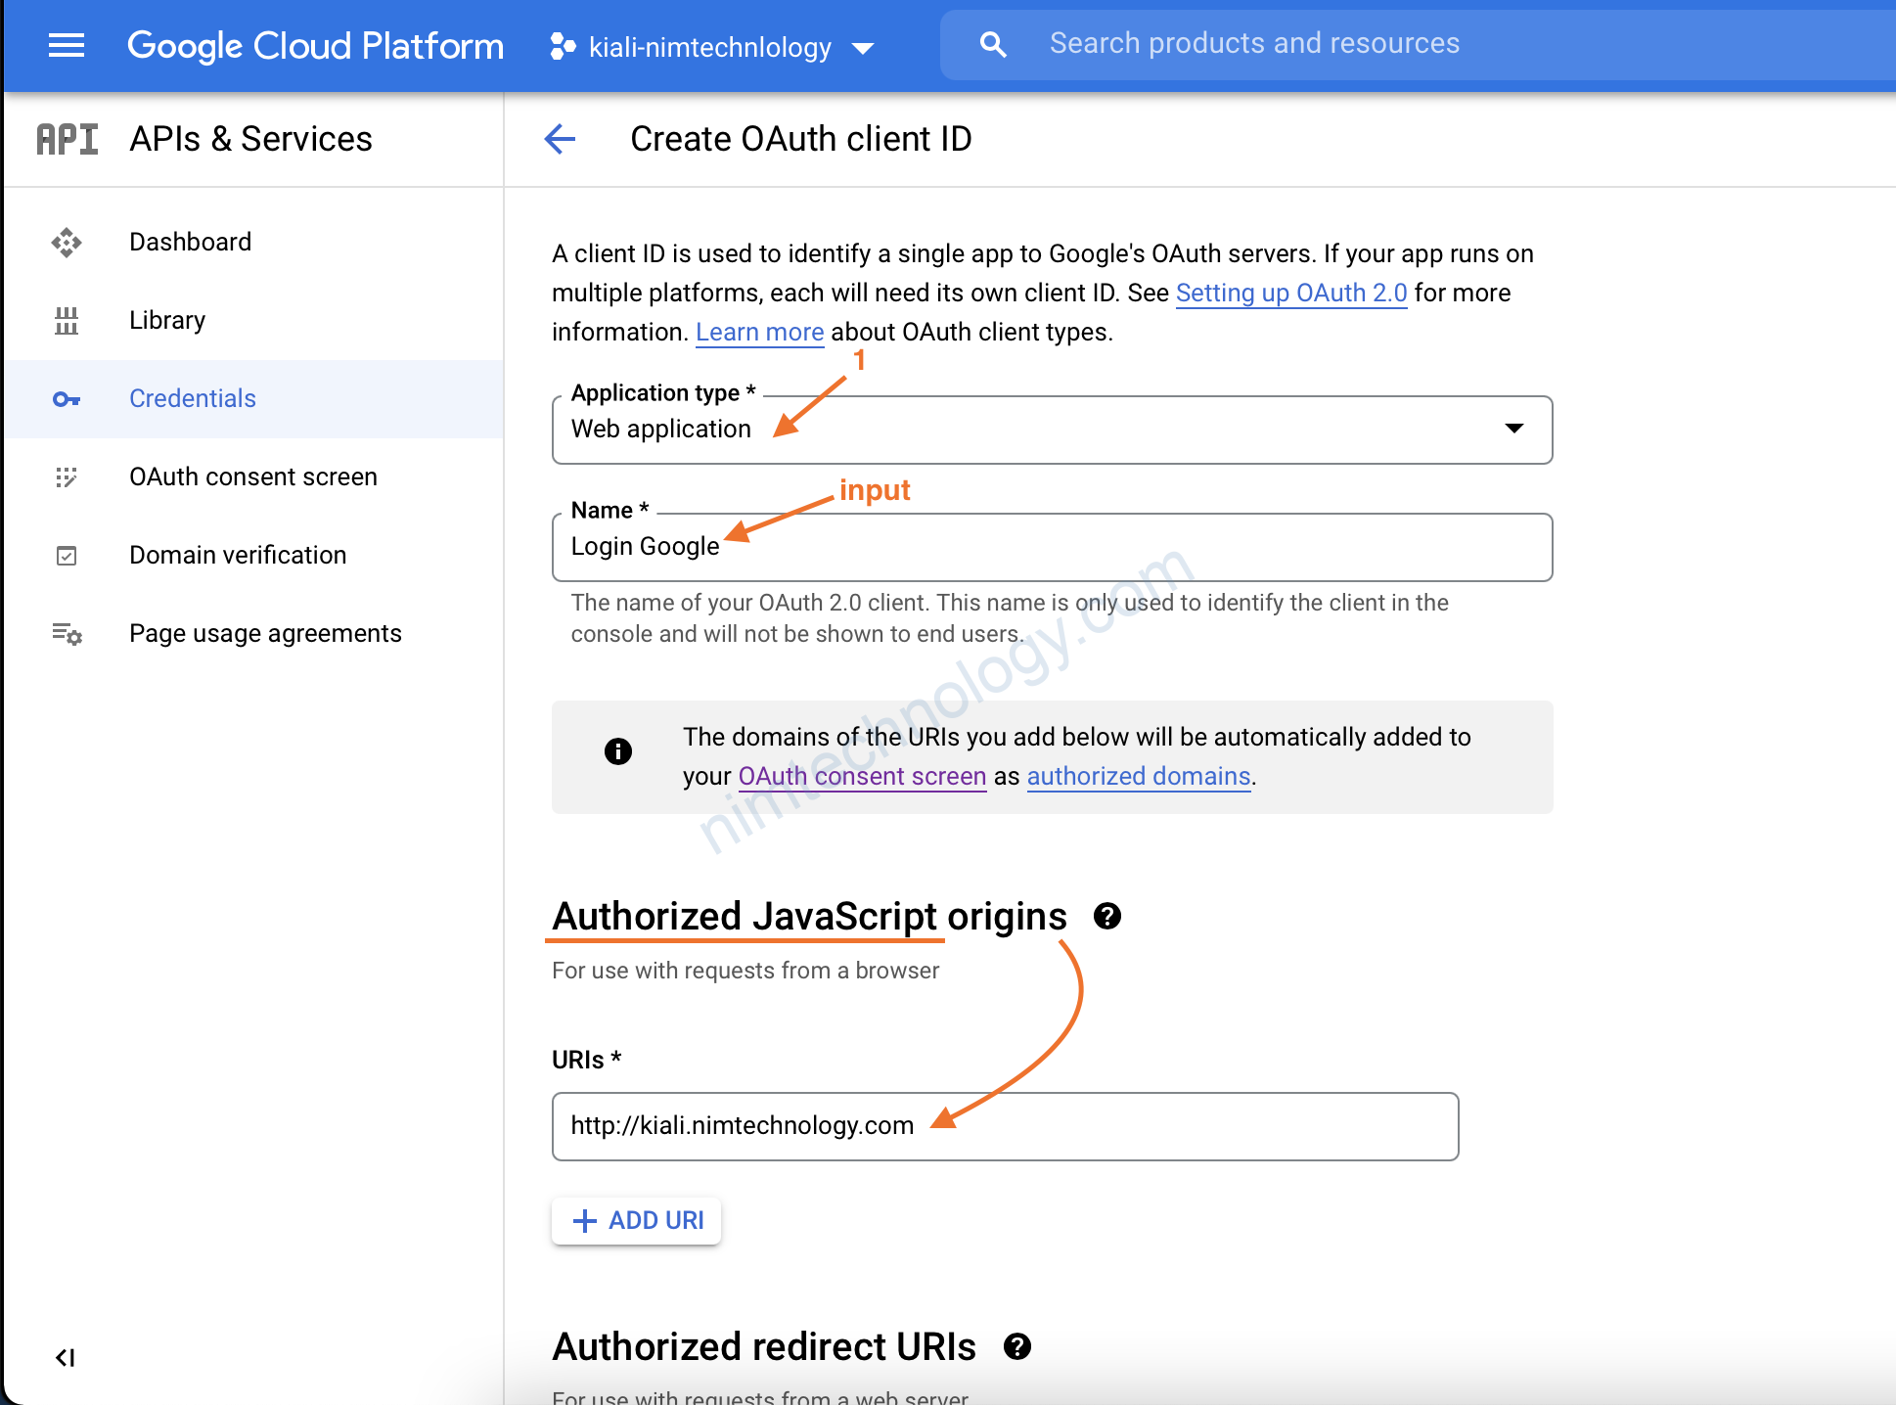Click help icon beside Authorized JavaScript origins

[1107, 916]
